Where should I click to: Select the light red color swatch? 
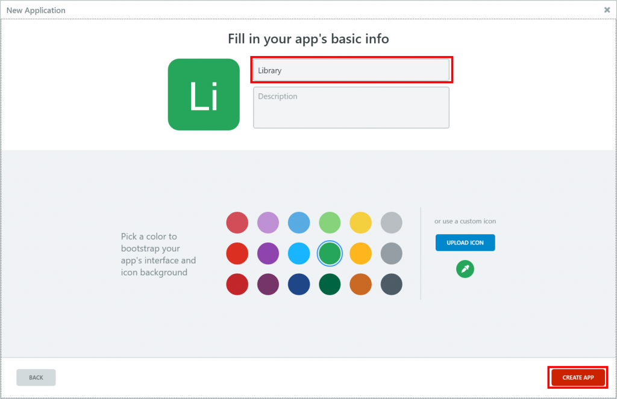point(237,222)
